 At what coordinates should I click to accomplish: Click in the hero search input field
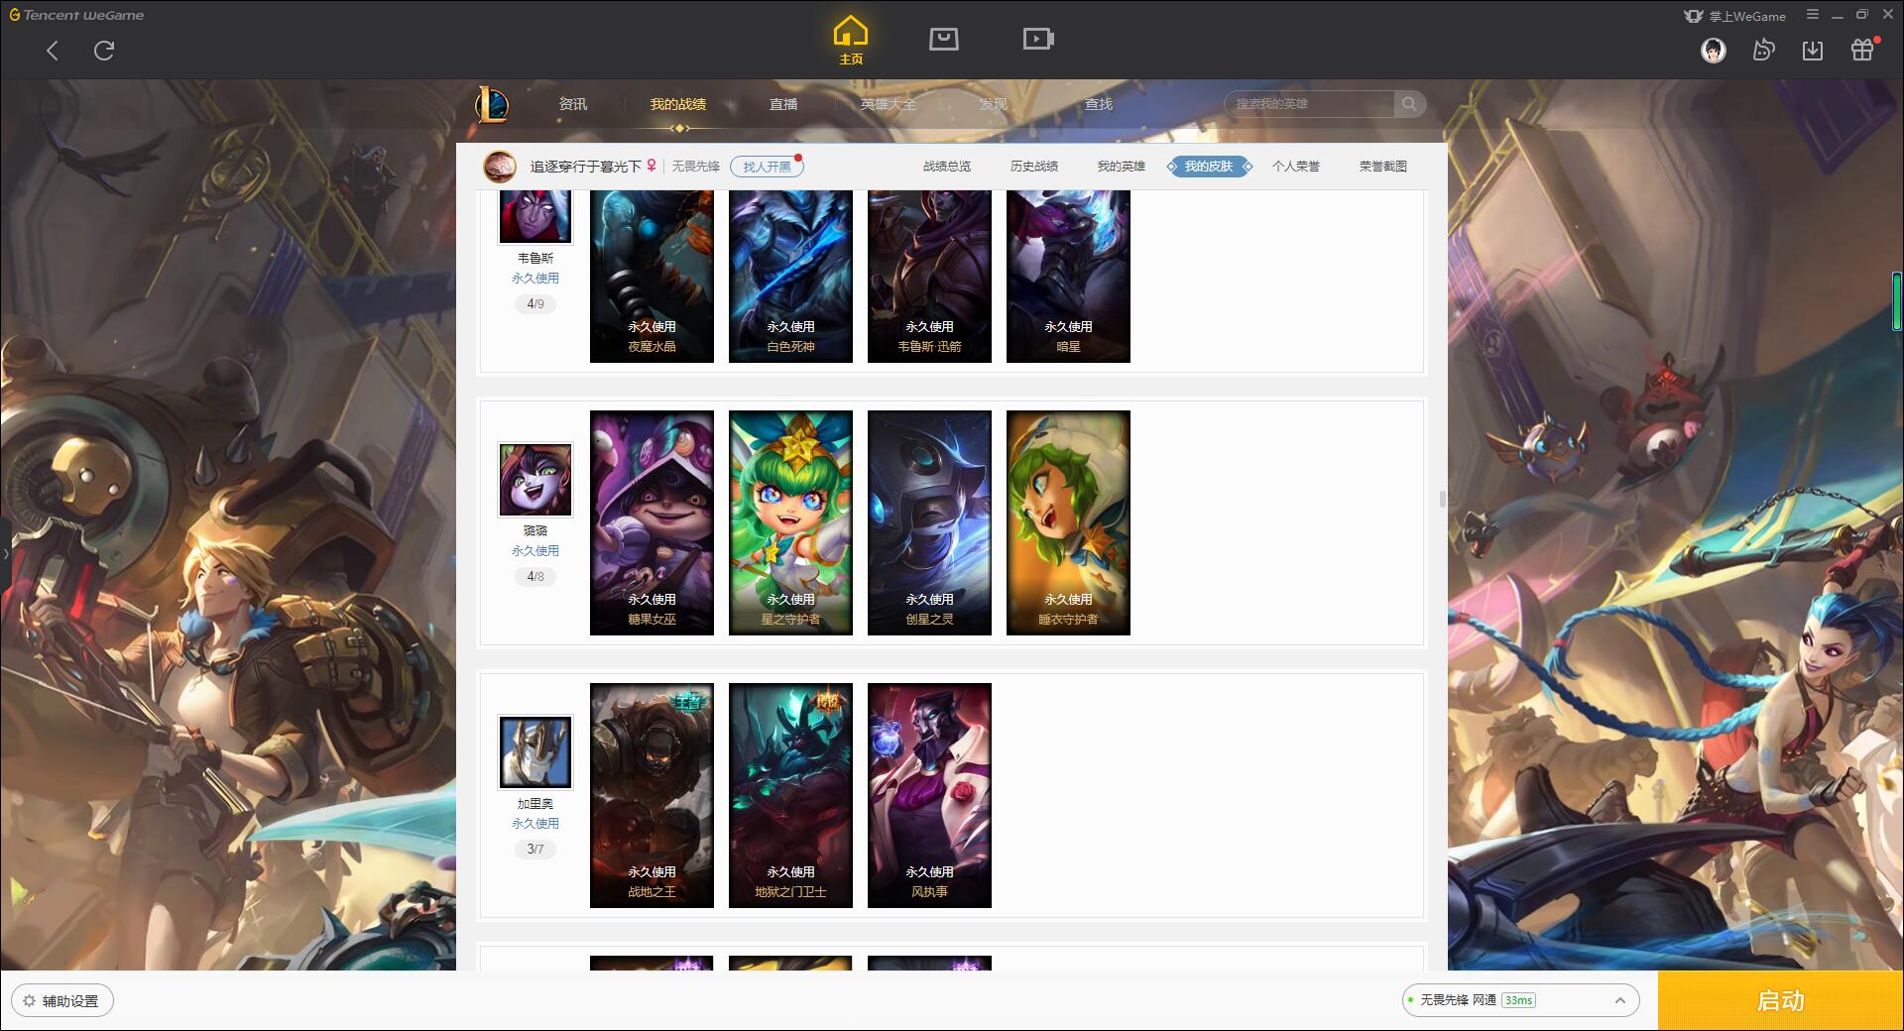[1311, 104]
